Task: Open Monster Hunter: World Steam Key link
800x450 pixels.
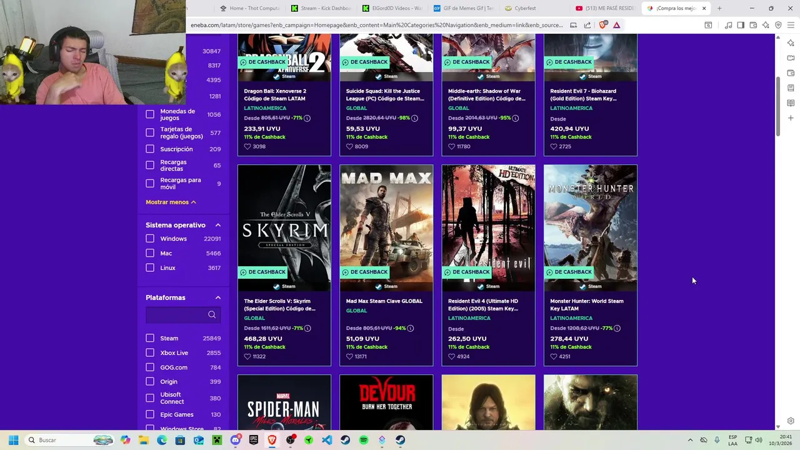Action: tap(587, 304)
